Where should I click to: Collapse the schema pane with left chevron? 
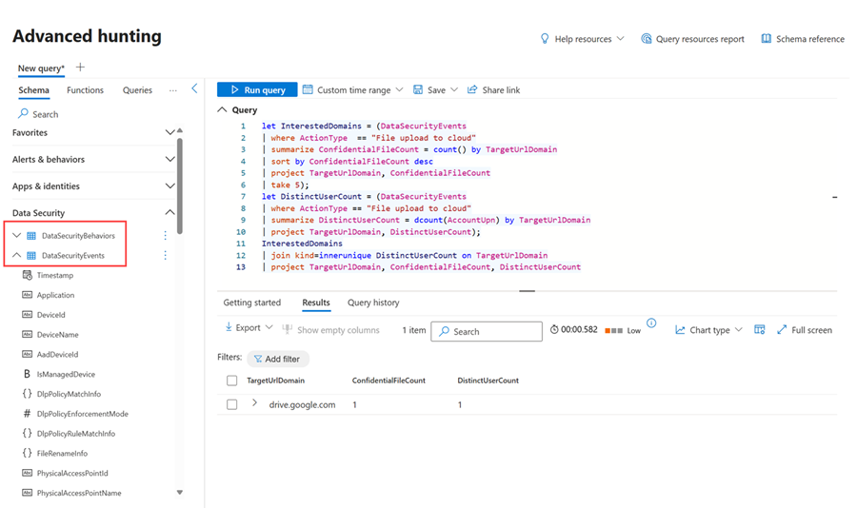tap(194, 88)
